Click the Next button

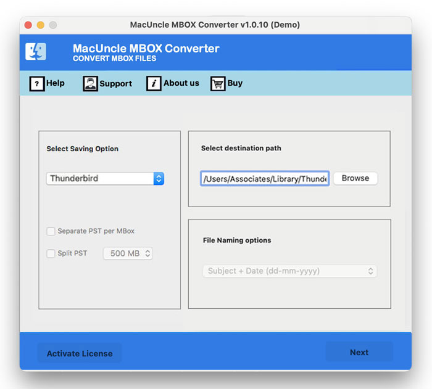coord(359,353)
